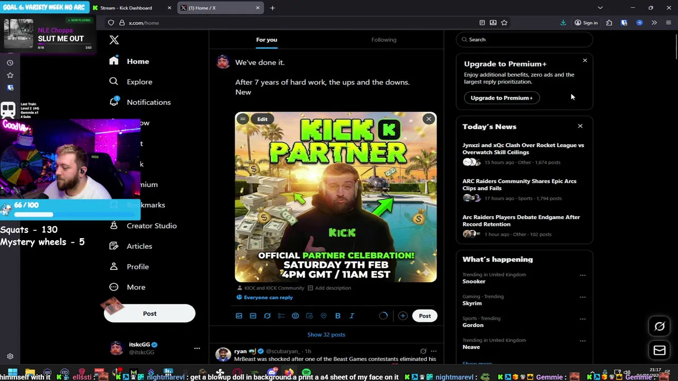The height and width of the screenshot is (381, 678).
Task: Open the More menu in sidebar
Action: (127, 287)
